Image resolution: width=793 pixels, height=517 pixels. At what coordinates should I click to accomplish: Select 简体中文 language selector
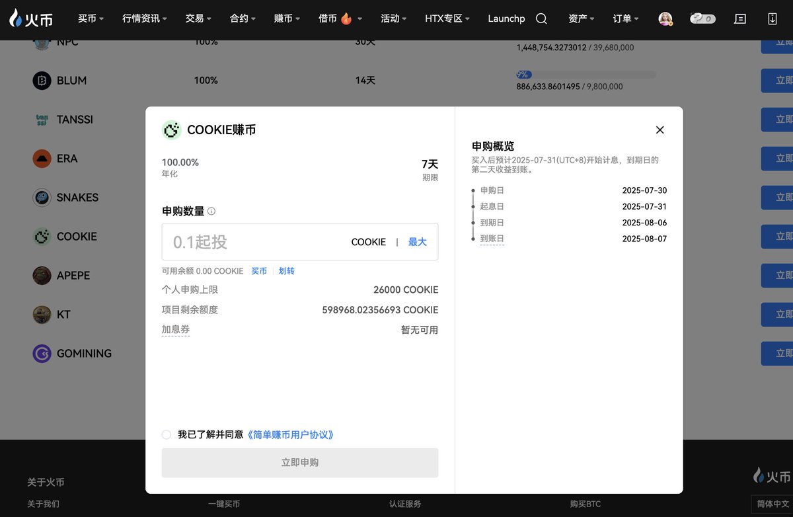tap(771, 504)
